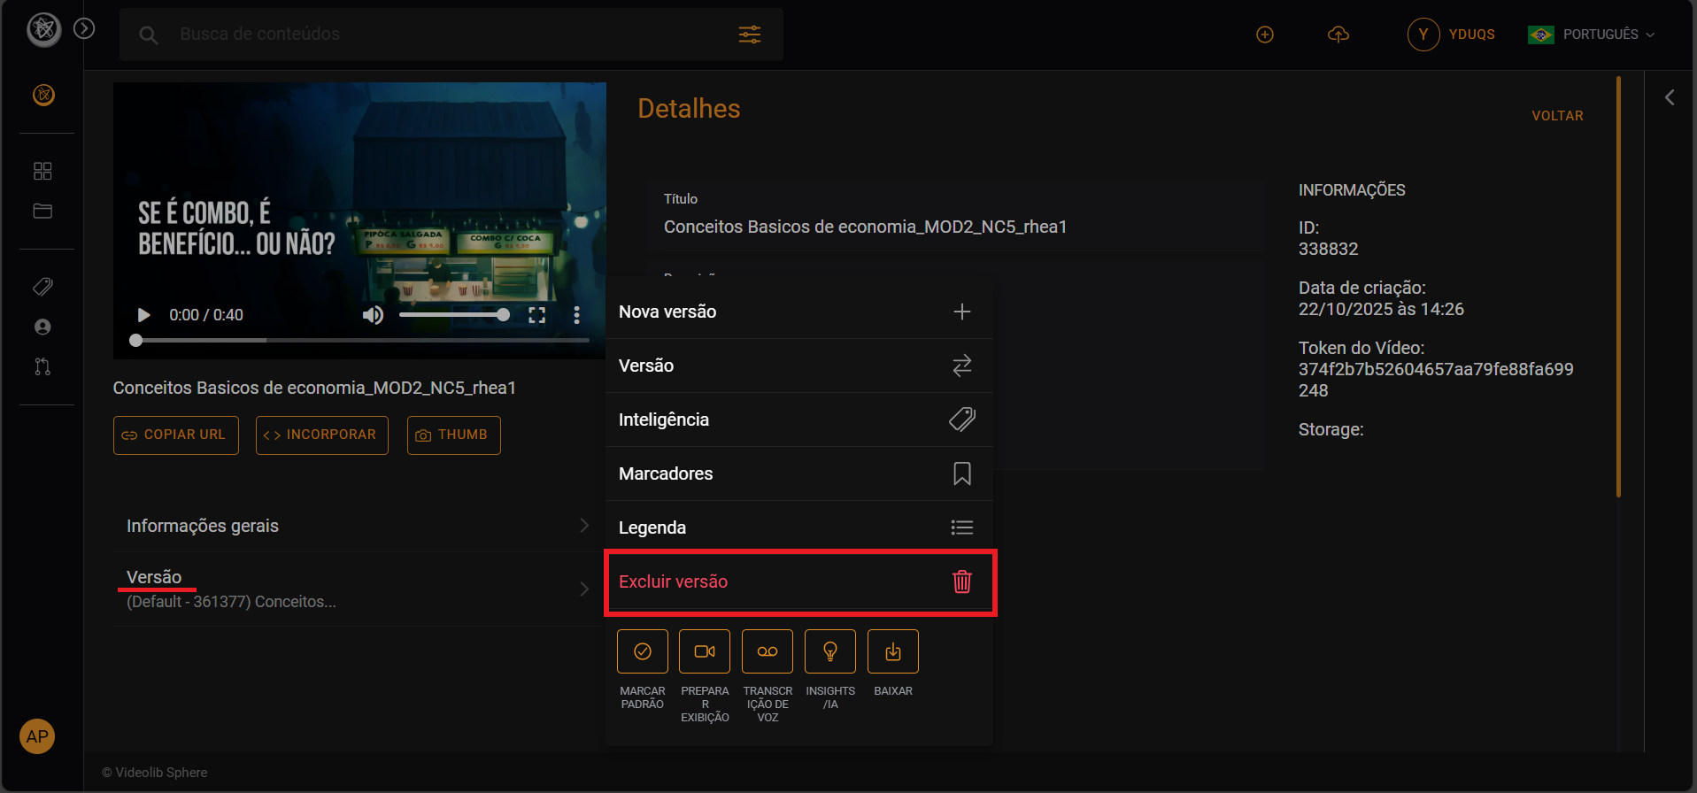Click the orange sphere icon in the sidebar
1697x793 pixels.
[43, 95]
